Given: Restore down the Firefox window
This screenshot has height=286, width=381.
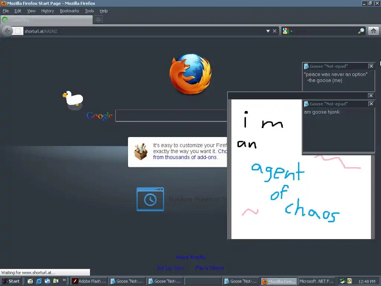Looking at the screenshot, I should tap(370, 3).
